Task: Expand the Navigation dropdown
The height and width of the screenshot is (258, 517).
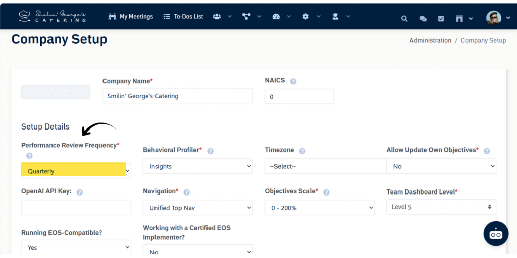Action: pos(197,208)
